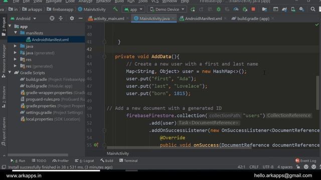The height and width of the screenshot is (180, 321).
Task: Toggle the Layout Captures side tab
Action: pos(4,131)
